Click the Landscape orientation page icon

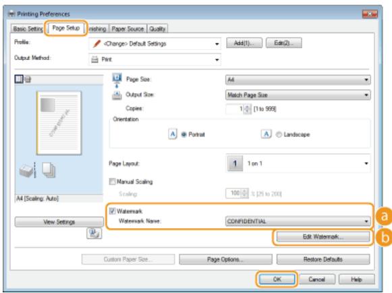(x=267, y=134)
